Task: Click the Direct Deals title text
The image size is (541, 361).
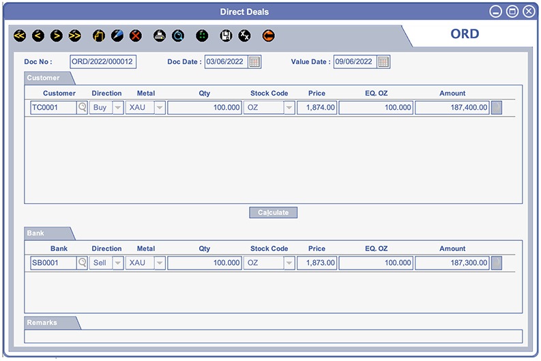Action: [x=244, y=12]
